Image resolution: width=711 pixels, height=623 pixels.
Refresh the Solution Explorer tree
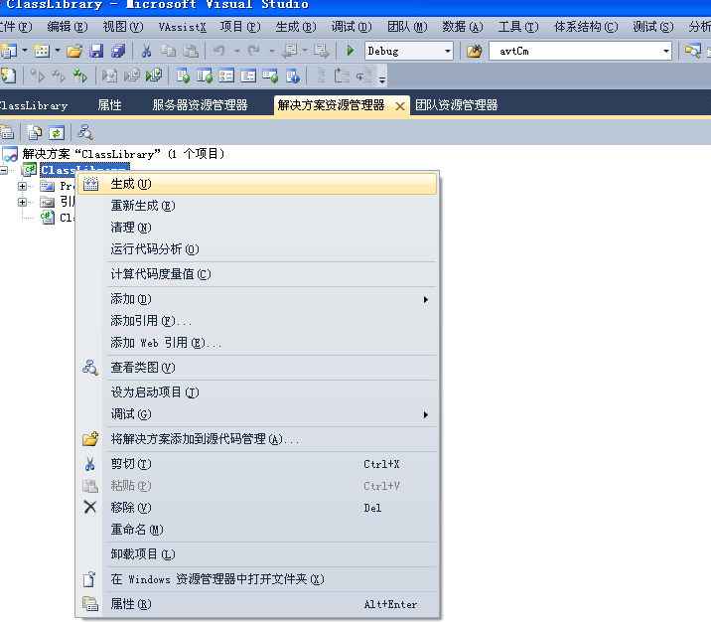coord(57,132)
